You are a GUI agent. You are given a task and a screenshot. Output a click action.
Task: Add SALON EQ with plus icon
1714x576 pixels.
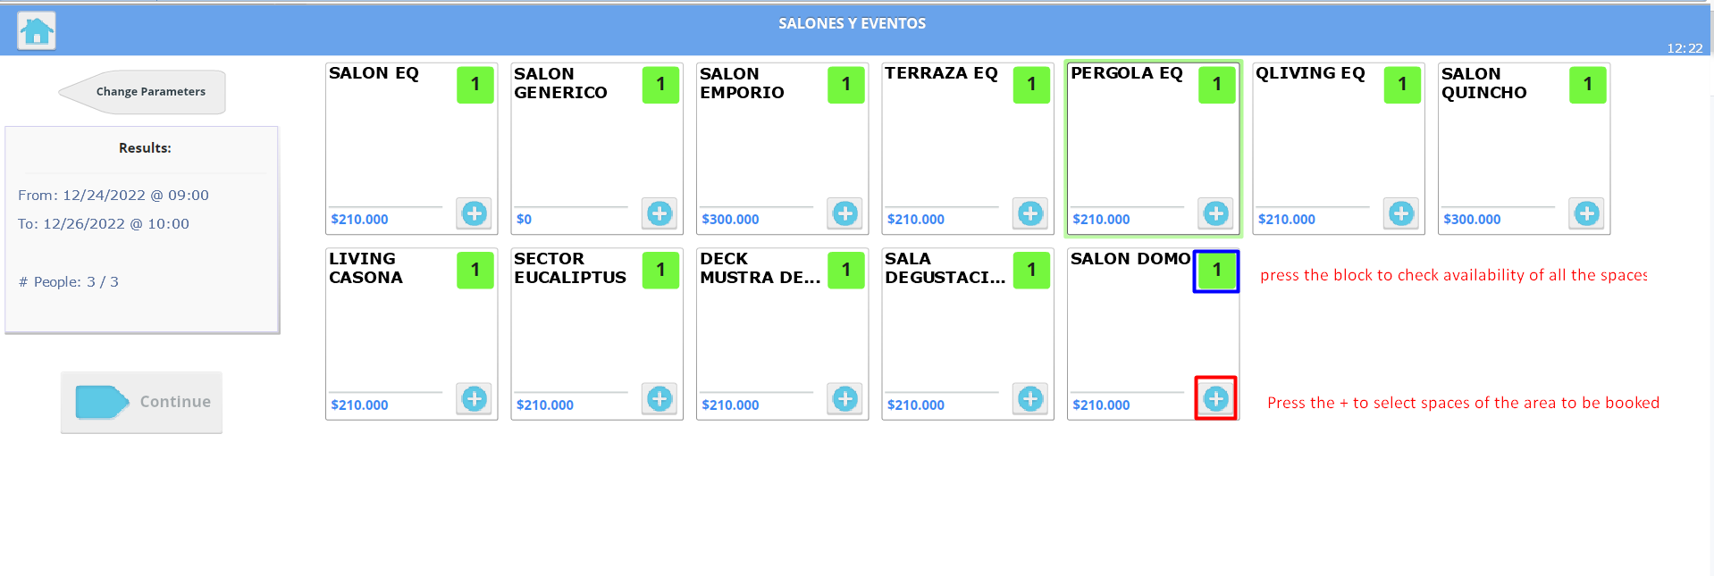pos(475,213)
